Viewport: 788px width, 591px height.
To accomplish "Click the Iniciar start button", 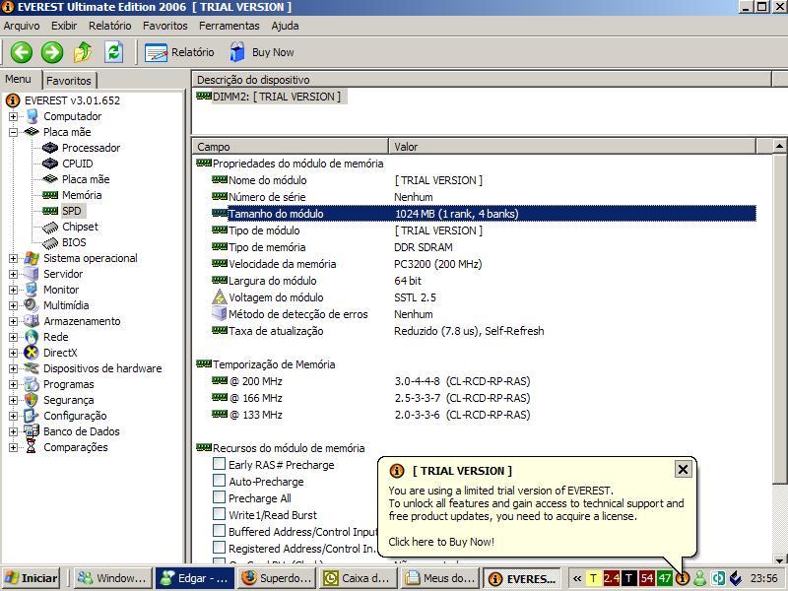I will click(x=32, y=578).
